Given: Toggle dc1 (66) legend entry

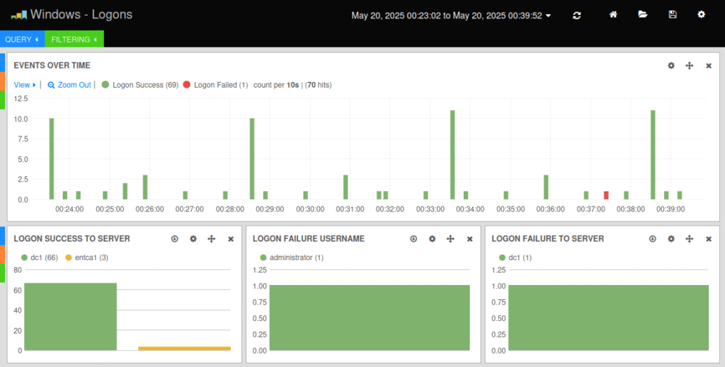Looking at the screenshot, I should [x=40, y=257].
